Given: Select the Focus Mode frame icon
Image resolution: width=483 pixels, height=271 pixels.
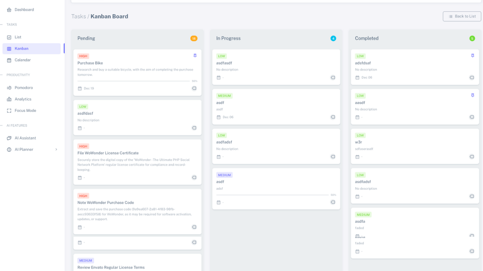Looking at the screenshot, I should (9, 111).
